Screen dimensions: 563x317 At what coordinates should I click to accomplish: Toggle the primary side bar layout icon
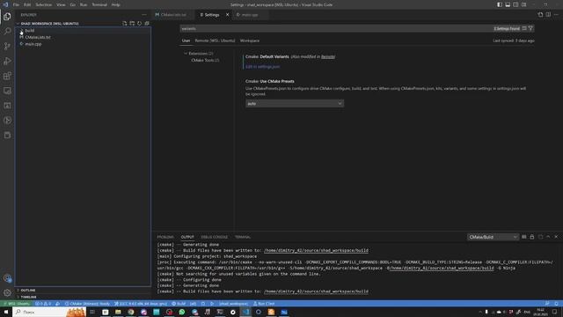500,4
